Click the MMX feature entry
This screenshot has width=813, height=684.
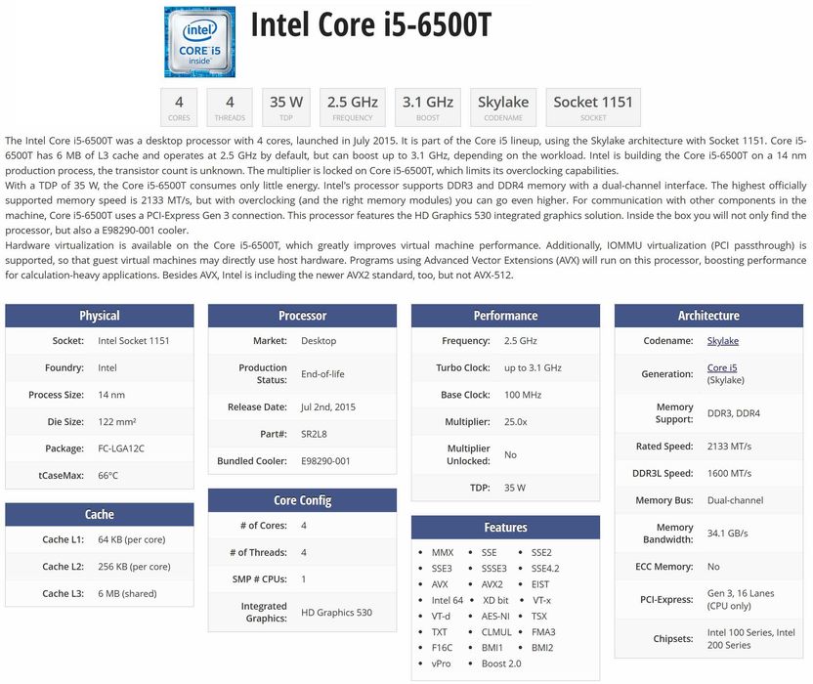(x=443, y=553)
